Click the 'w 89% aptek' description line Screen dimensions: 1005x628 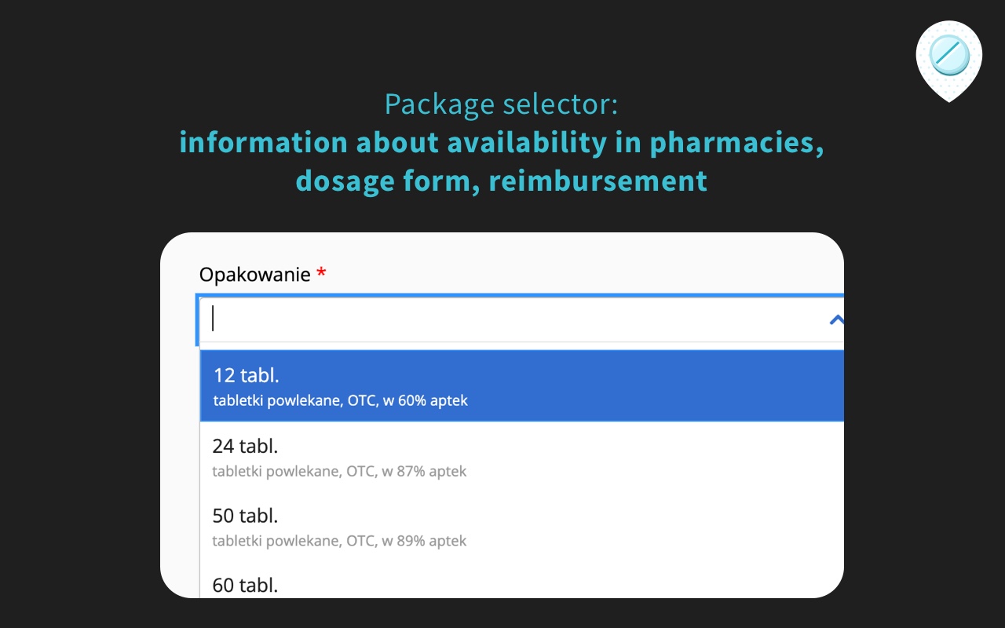tap(424, 541)
